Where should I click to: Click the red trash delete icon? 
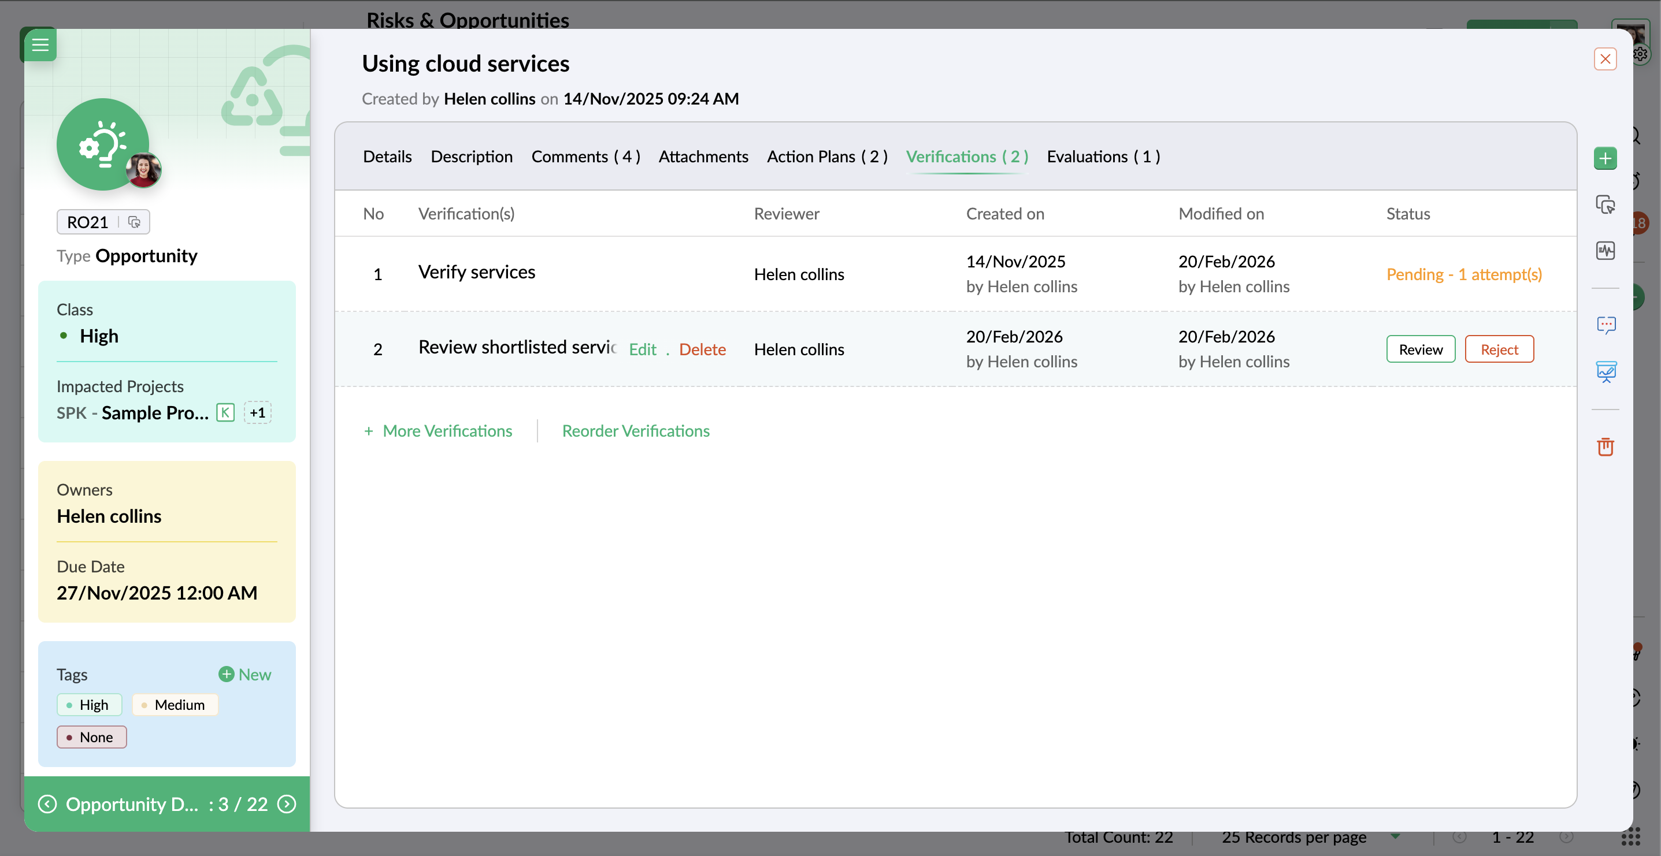point(1605,446)
